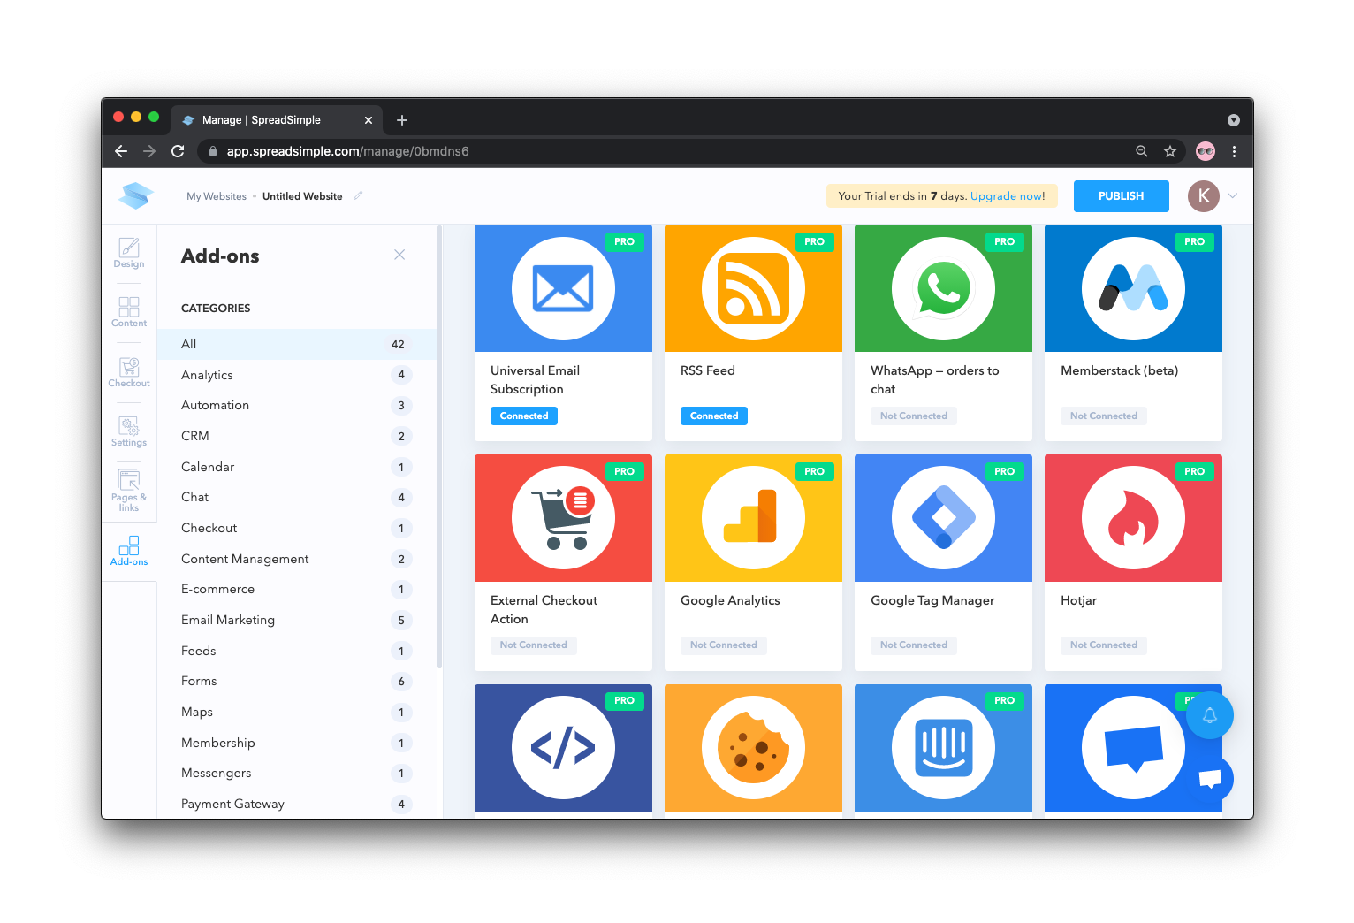Filter by E-commerce category
The image size is (1354, 923).
pyautogui.click(x=296, y=589)
